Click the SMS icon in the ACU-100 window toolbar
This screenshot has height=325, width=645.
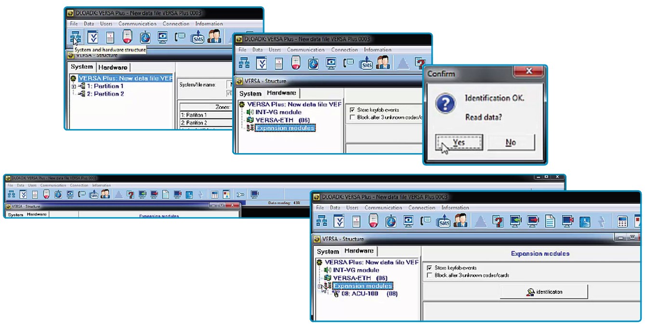[x=443, y=221]
